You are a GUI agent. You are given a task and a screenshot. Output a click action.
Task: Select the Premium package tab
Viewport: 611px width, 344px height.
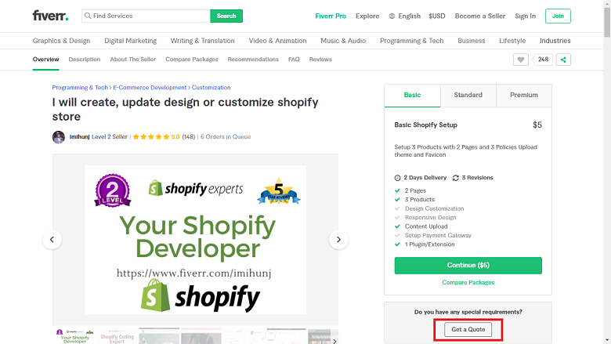point(524,95)
